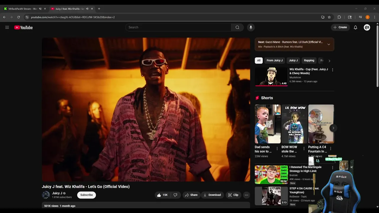The width and height of the screenshot is (379, 213).
Task: Like the video with the thumbs up
Action: point(162,195)
